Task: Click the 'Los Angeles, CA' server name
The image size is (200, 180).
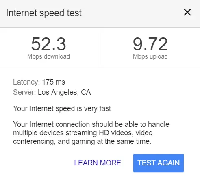Action: point(64,92)
